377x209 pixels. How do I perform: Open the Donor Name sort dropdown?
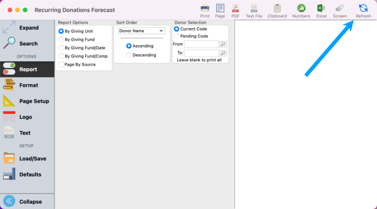(x=142, y=31)
